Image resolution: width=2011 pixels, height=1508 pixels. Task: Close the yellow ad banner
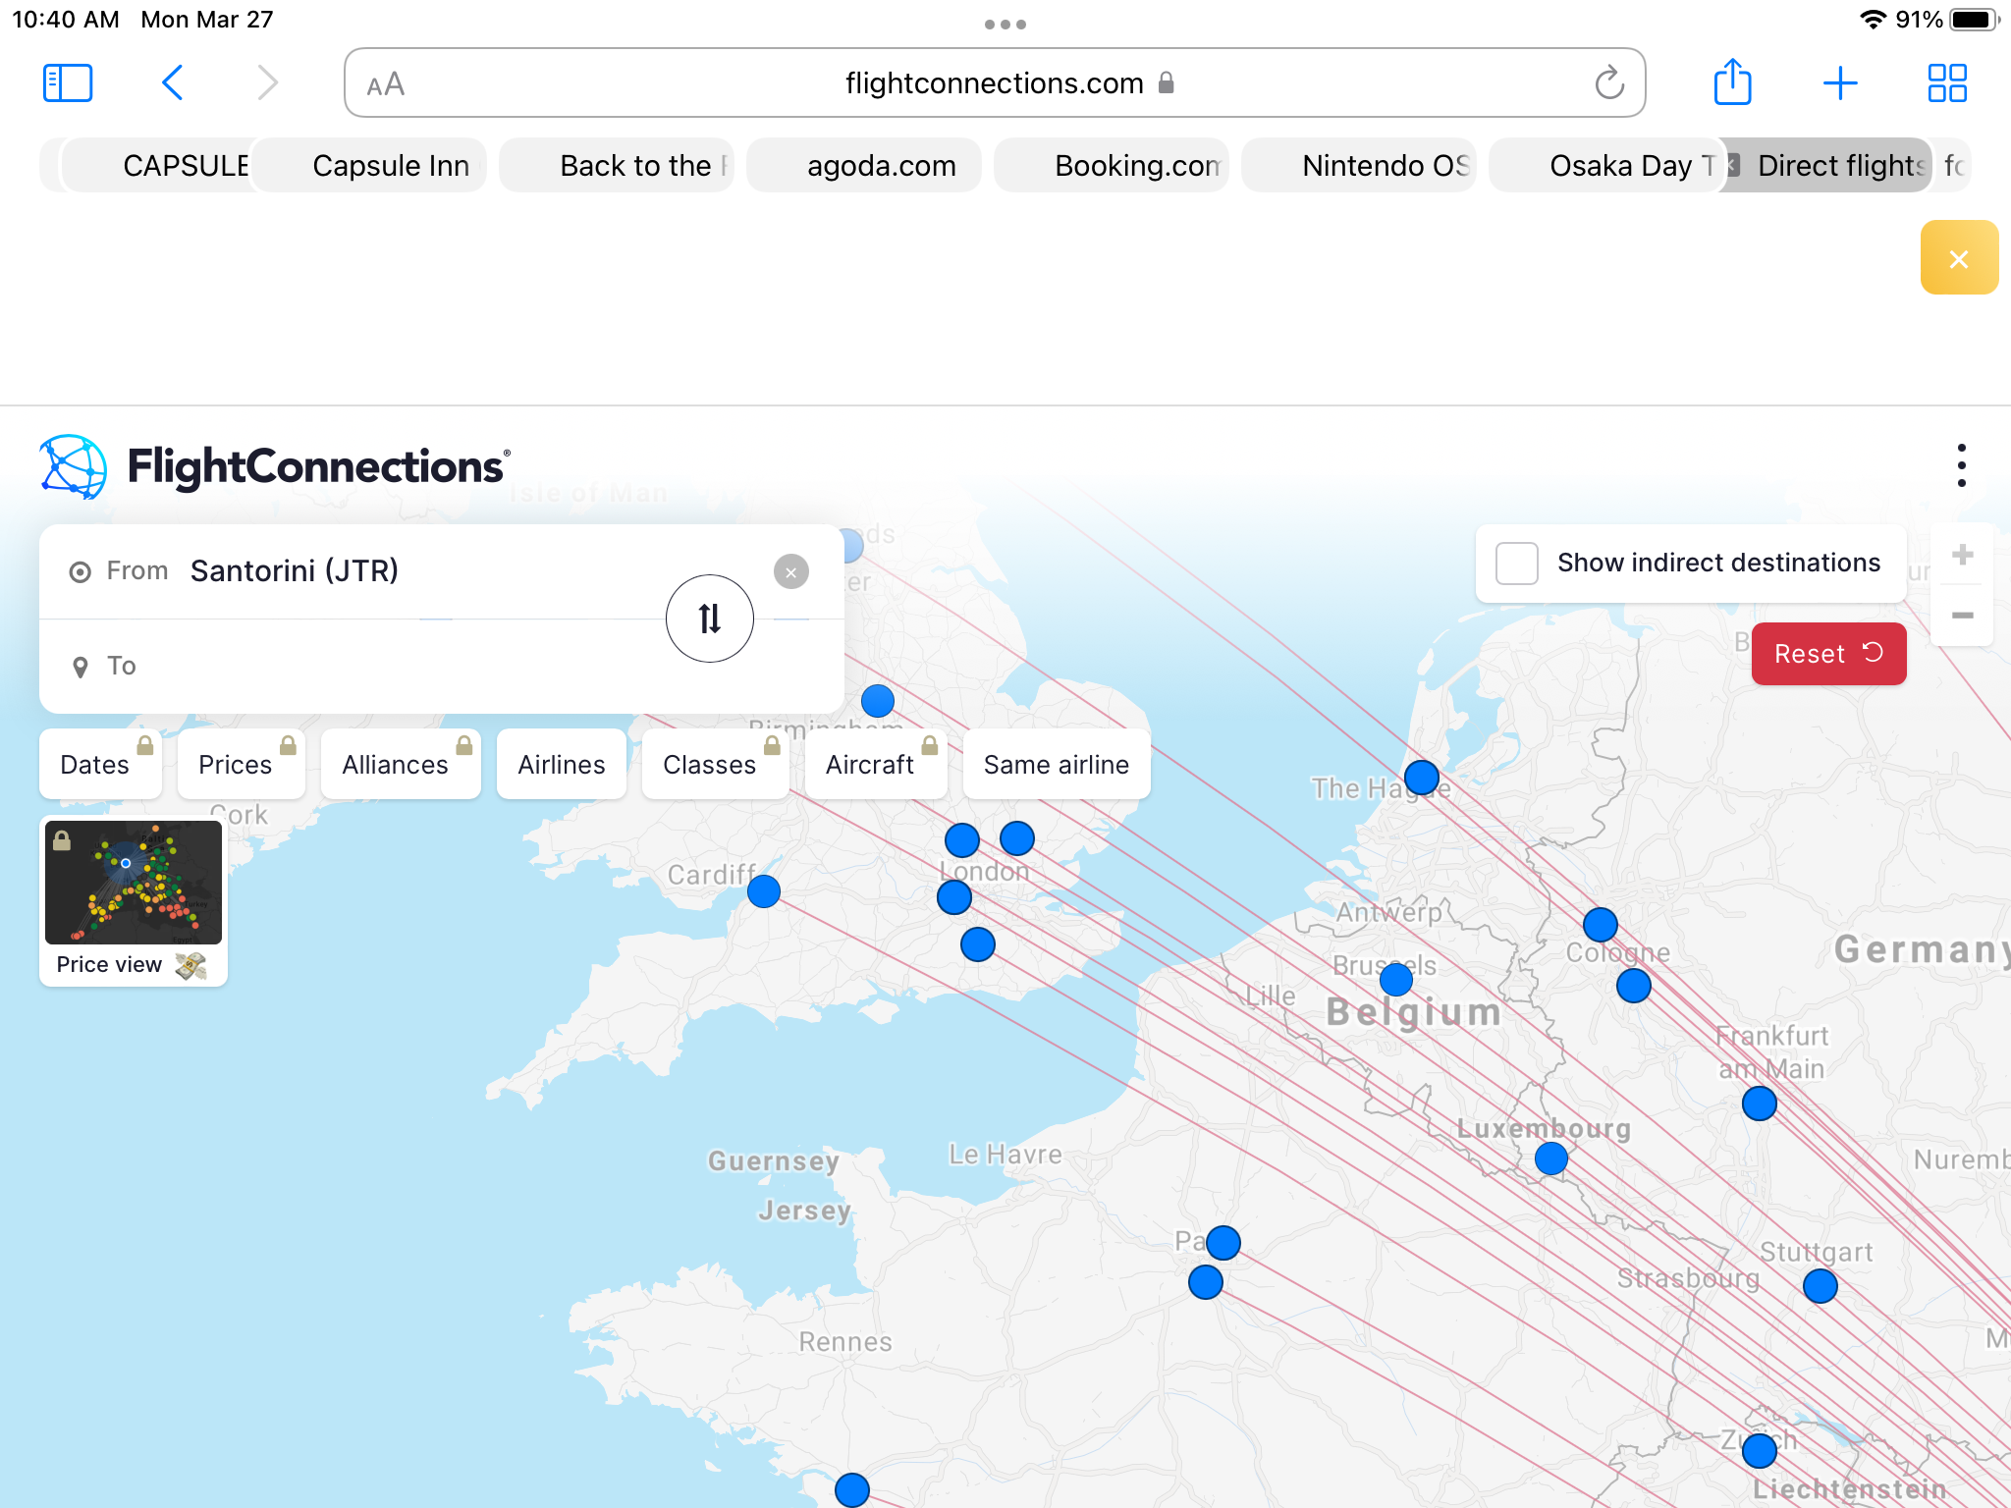pos(1959,258)
